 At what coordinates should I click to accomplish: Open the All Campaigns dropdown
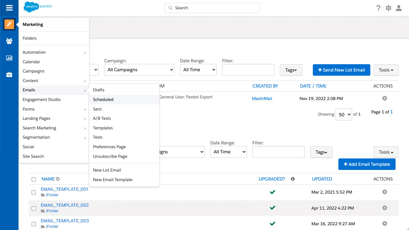pyautogui.click(x=139, y=70)
